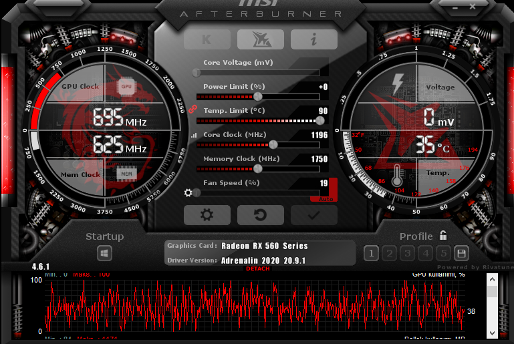Click the Power Limit value +0

(324, 87)
